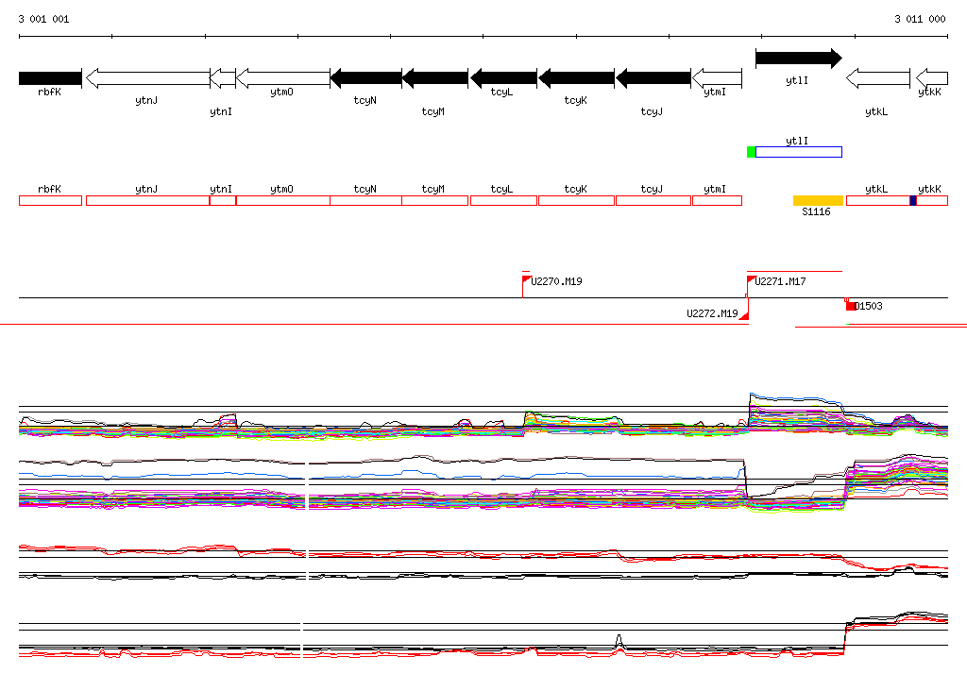
Task: Select the white ytmI gene arrow
Action: point(717,77)
